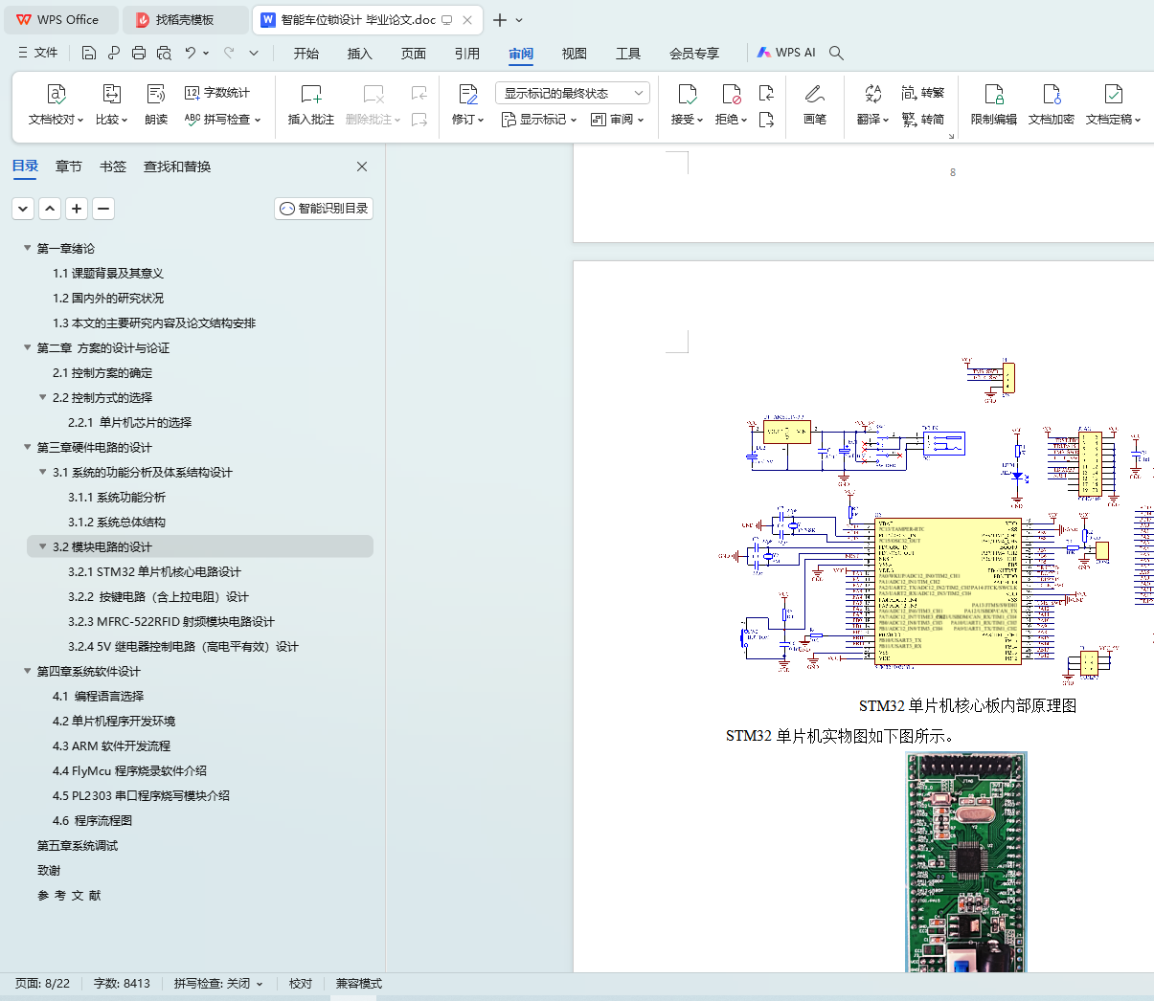
Task: Click the Smart Identify TOC (智能识别目录) button
Action: pyautogui.click(x=324, y=209)
